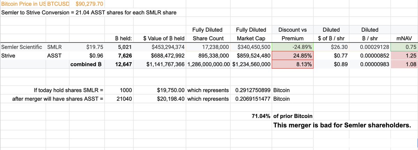Select the 1,286,000,000.00 combined share count cell
418x150 pixels.
[209, 64]
